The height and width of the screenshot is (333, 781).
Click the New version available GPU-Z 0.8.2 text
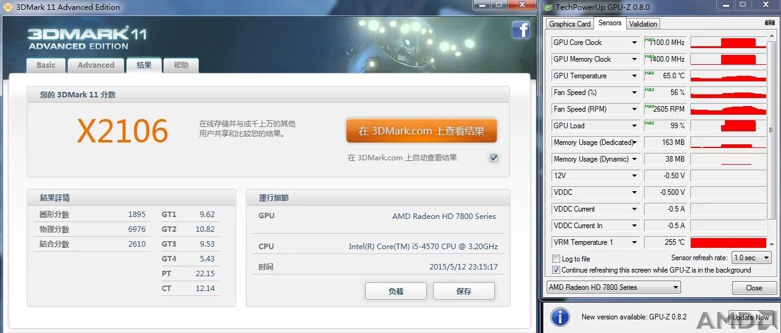point(634,317)
